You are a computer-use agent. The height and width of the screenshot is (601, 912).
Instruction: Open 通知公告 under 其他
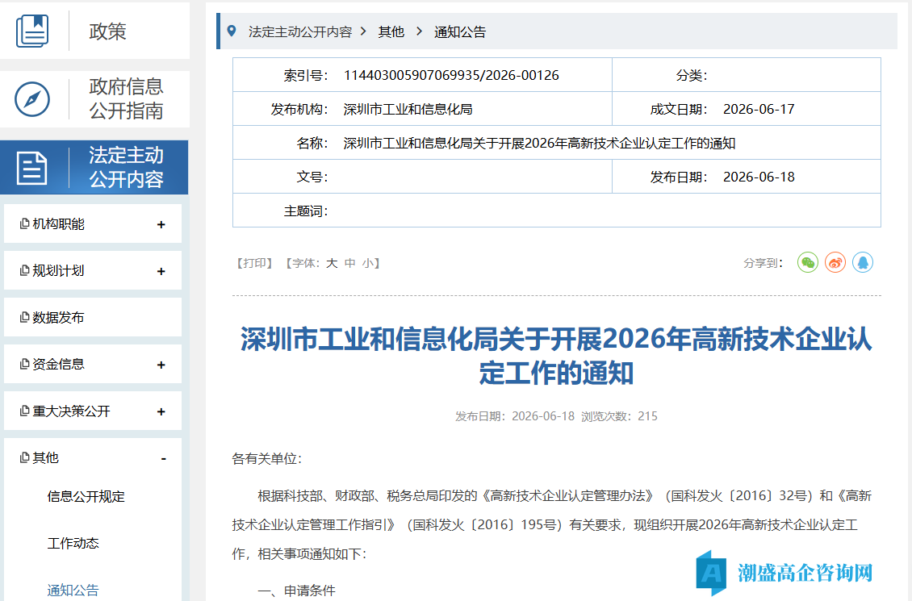click(73, 590)
